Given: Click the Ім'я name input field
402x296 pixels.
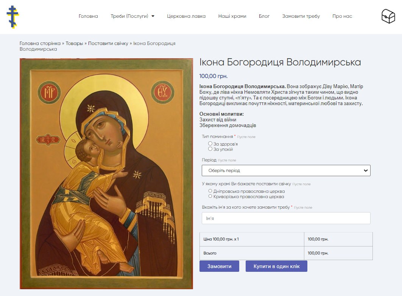Looking at the screenshot, I should 286,218.
